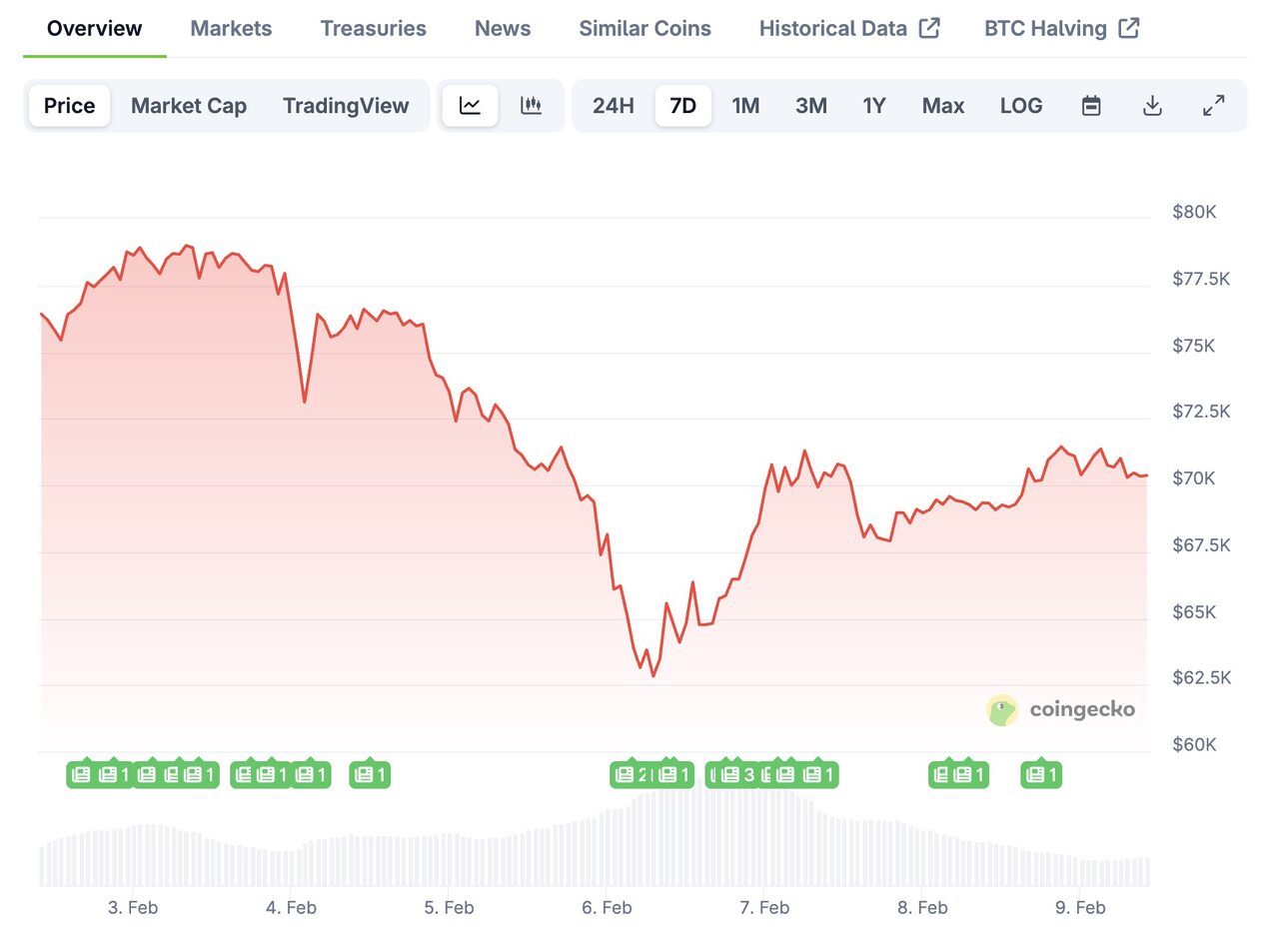Open the news marker near 9. Feb
The width and height of the screenshot is (1279, 942).
coord(1040,774)
